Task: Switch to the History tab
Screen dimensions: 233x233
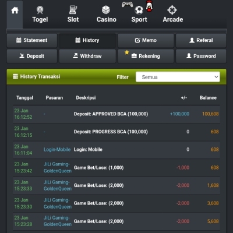Action: pyautogui.click(x=87, y=40)
